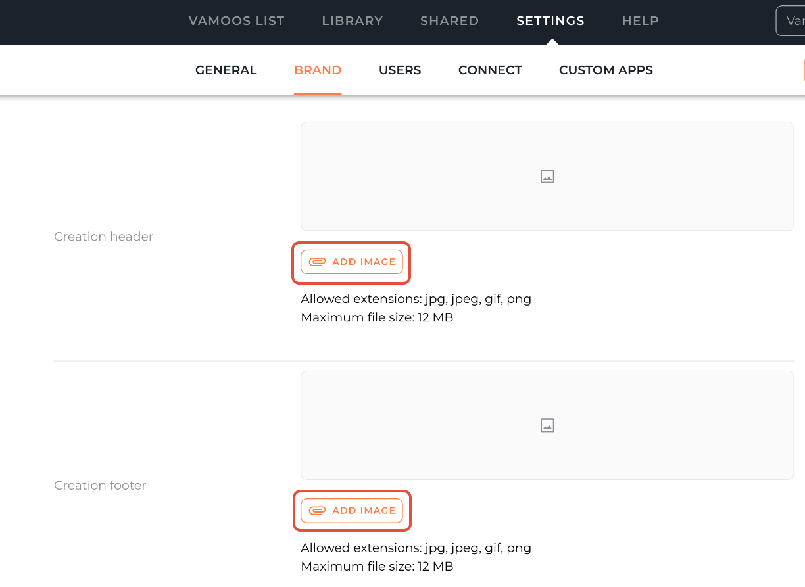Click the paperclip icon in Creation header's Add Image button

pos(318,261)
